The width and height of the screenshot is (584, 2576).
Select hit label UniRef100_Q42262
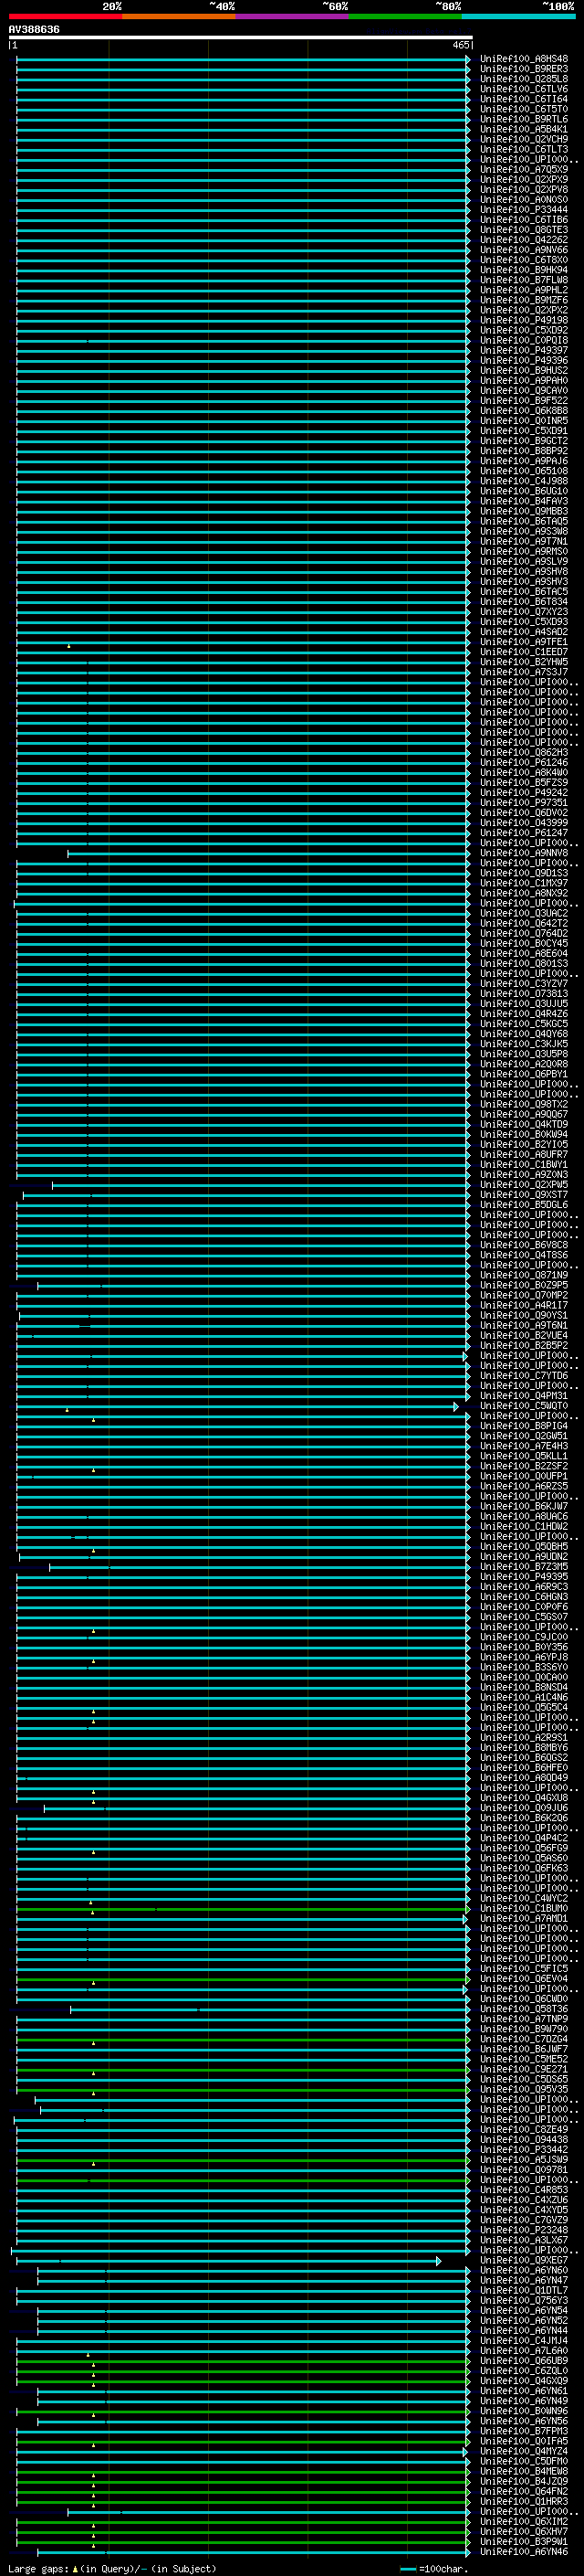click(x=524, y=240)
